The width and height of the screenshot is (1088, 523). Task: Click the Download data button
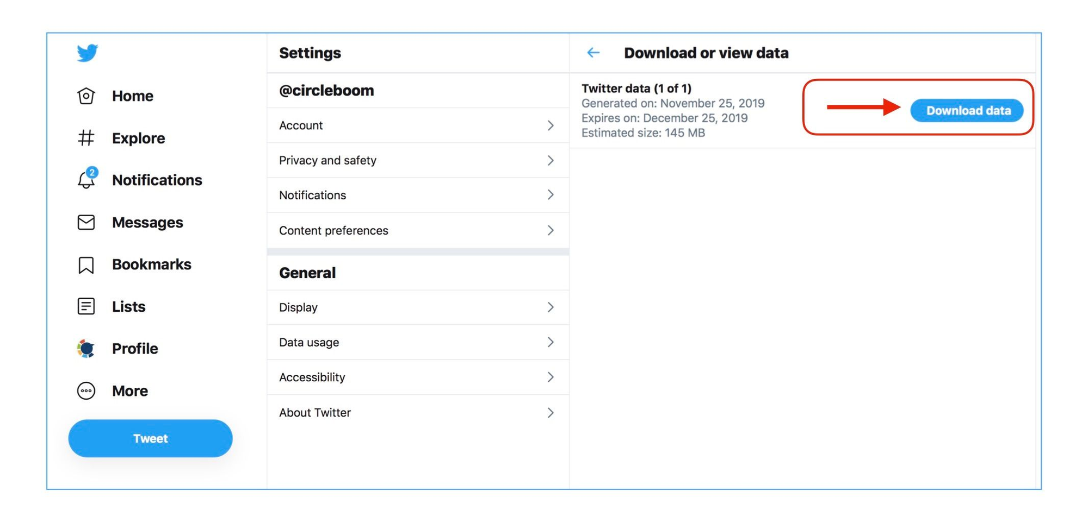coord(967,110)
